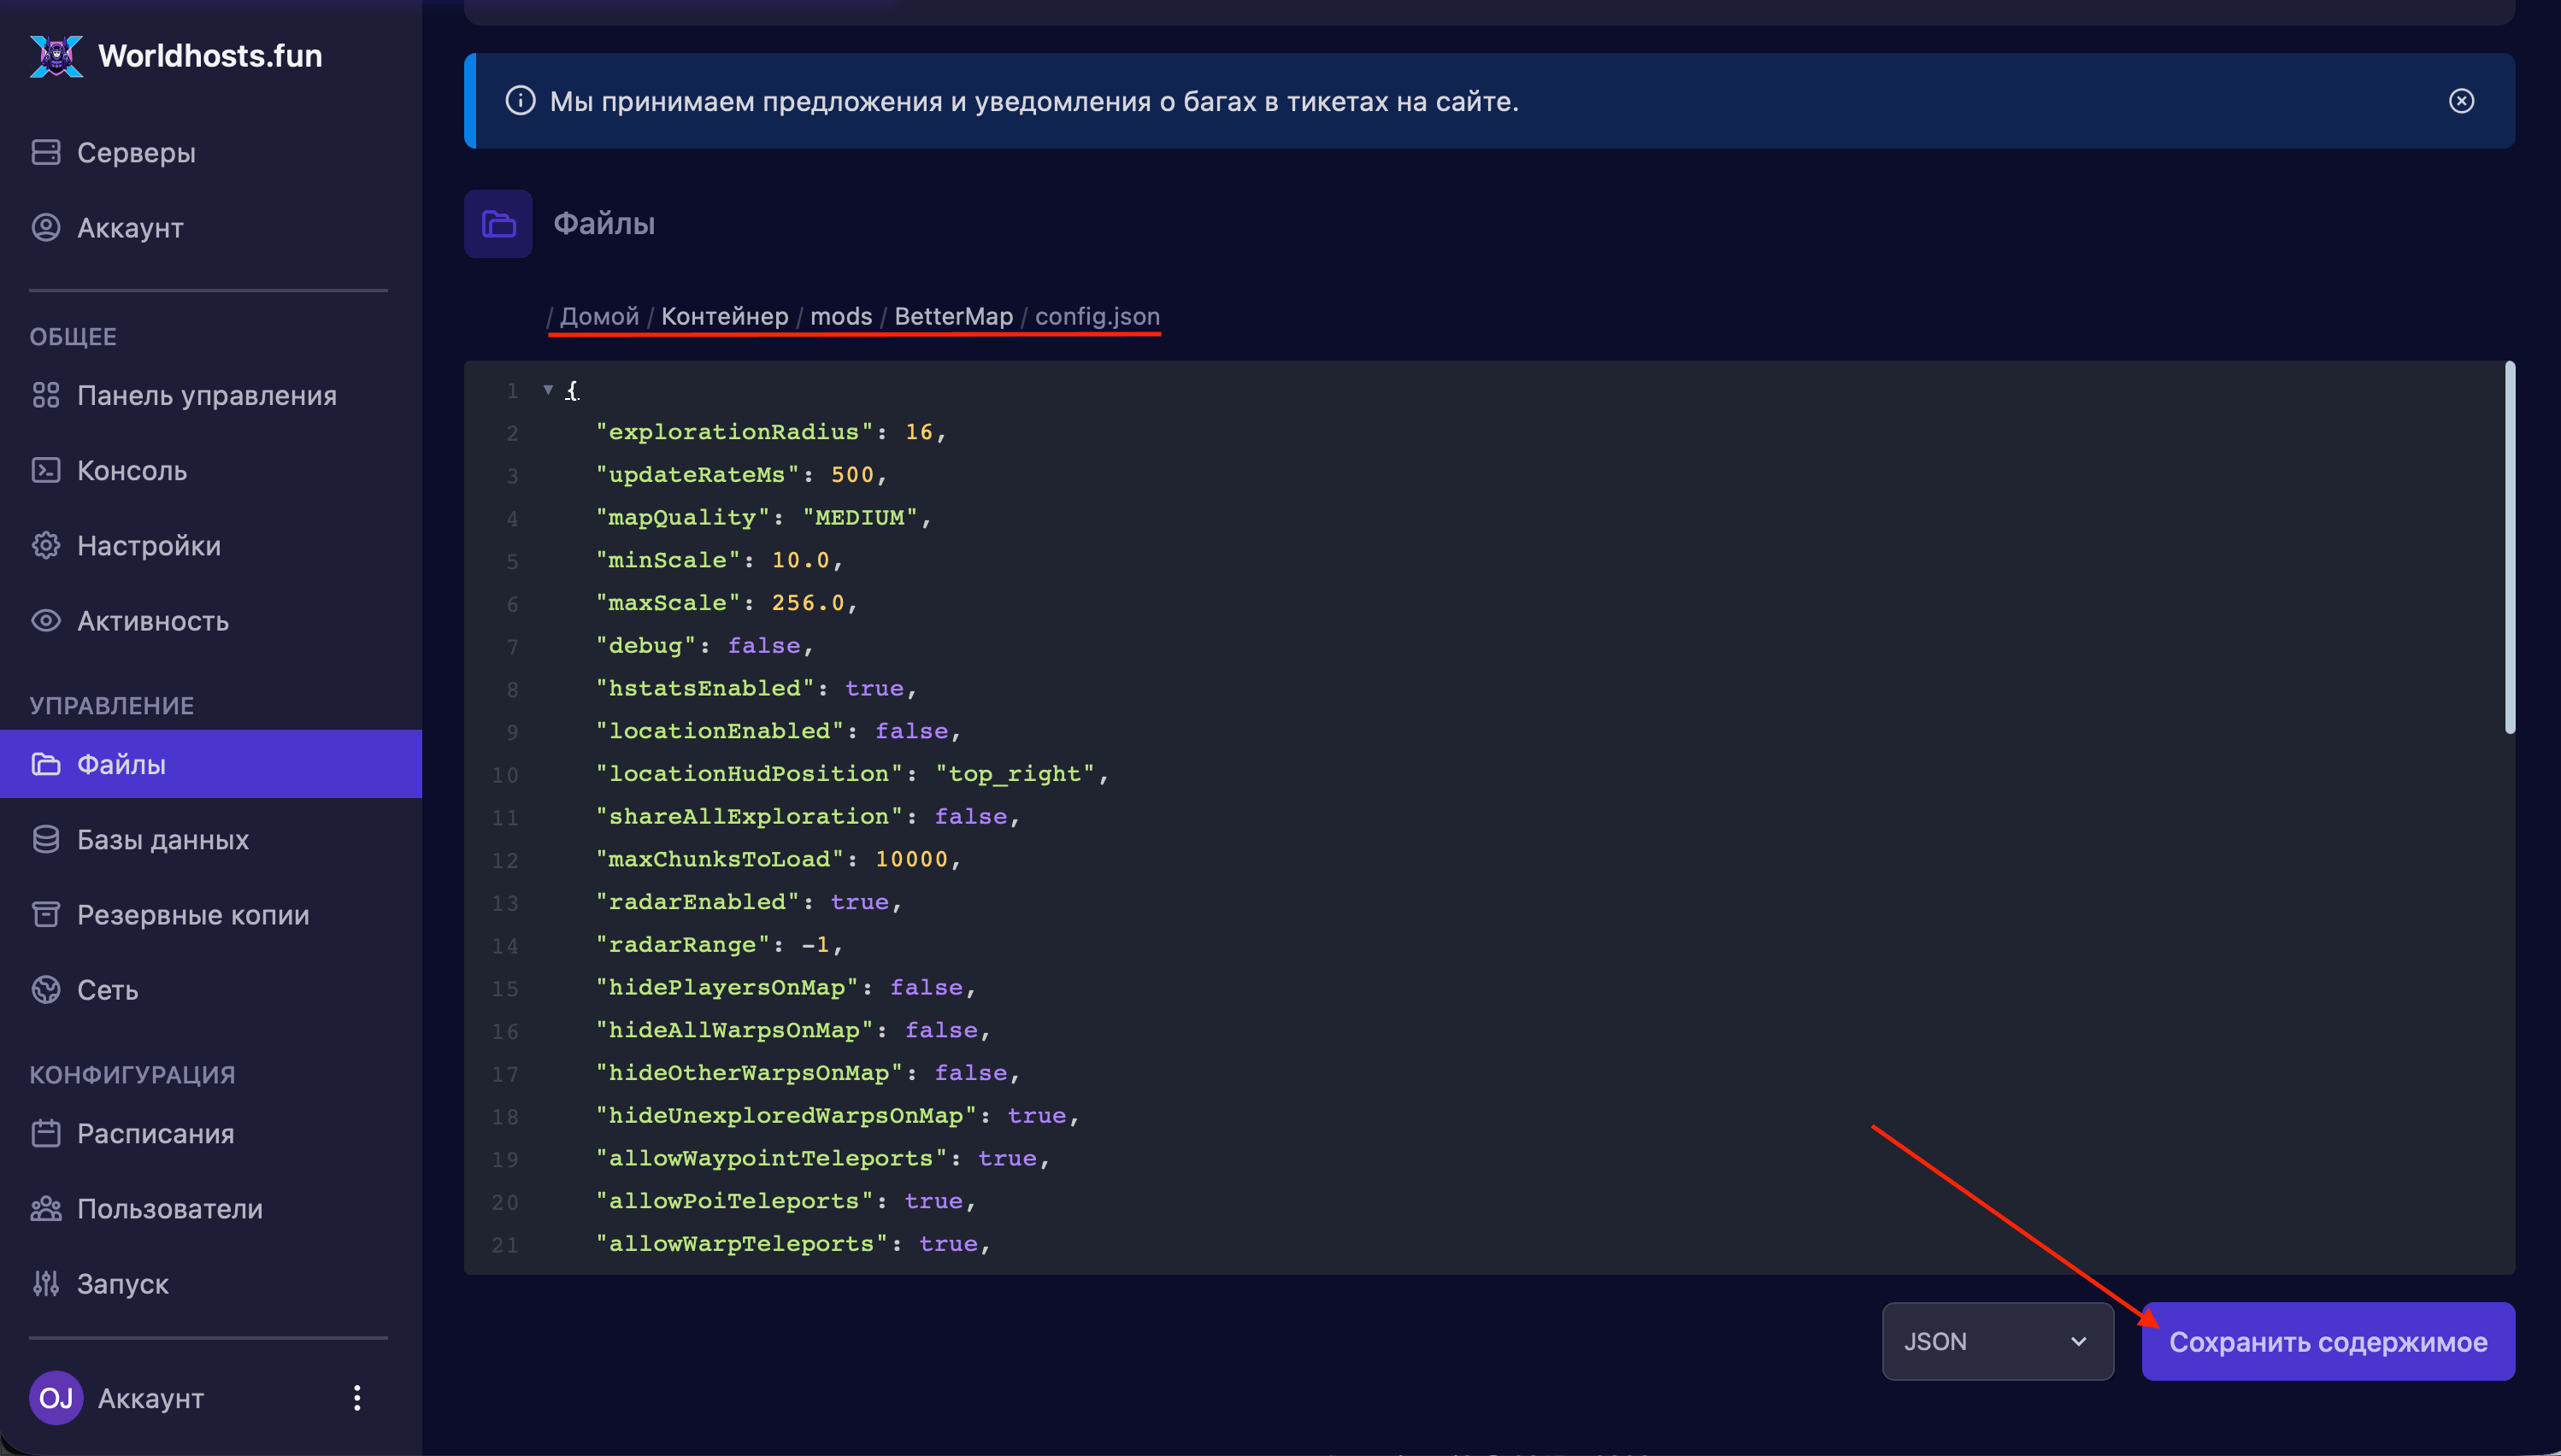Click the Резервные копии archive icon
Screen dimensions: 2561x1456
pyautogui.click(x=46, y=914)
